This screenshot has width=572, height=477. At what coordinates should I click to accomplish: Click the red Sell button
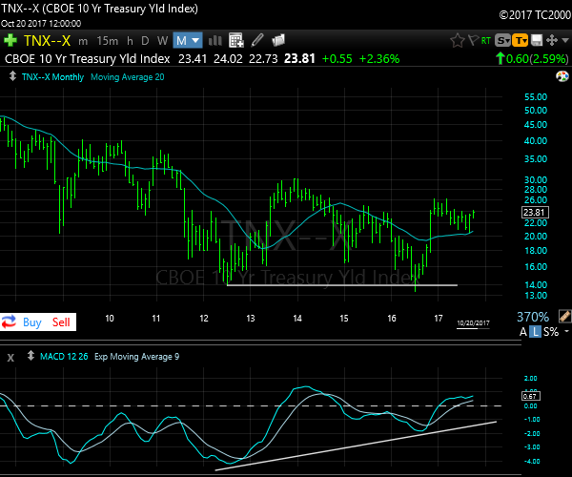61,321
